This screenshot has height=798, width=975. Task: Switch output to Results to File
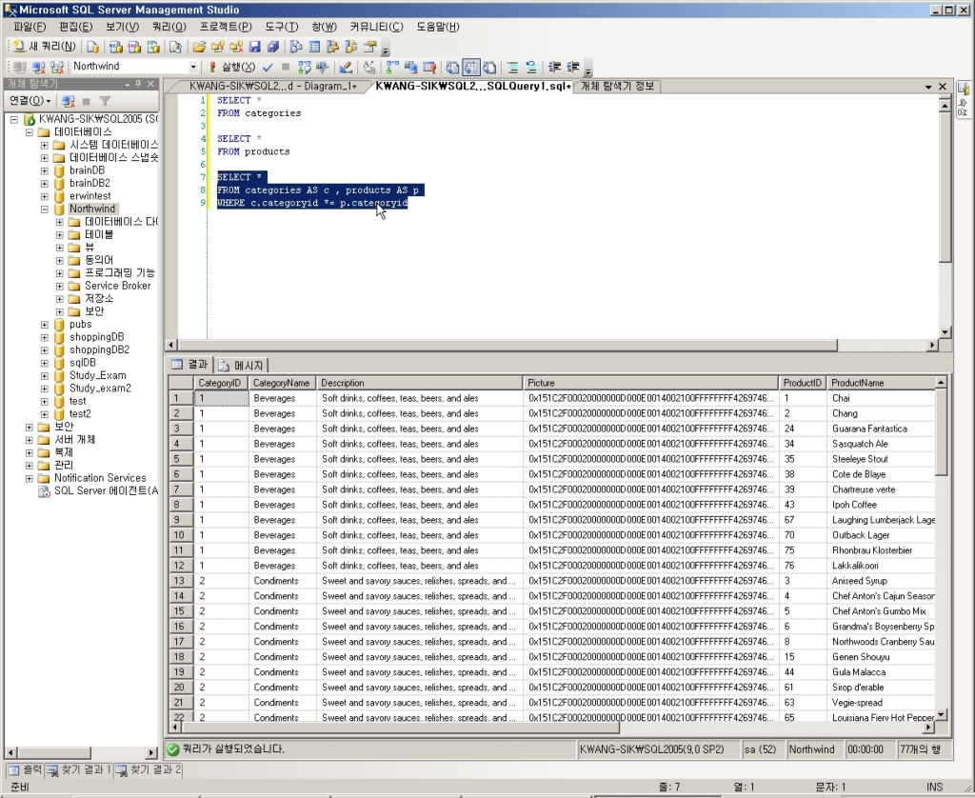click(490, 67)
